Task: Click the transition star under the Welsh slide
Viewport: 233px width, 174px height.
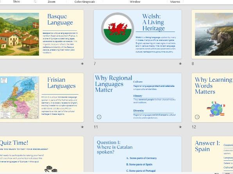Action: 180,63
